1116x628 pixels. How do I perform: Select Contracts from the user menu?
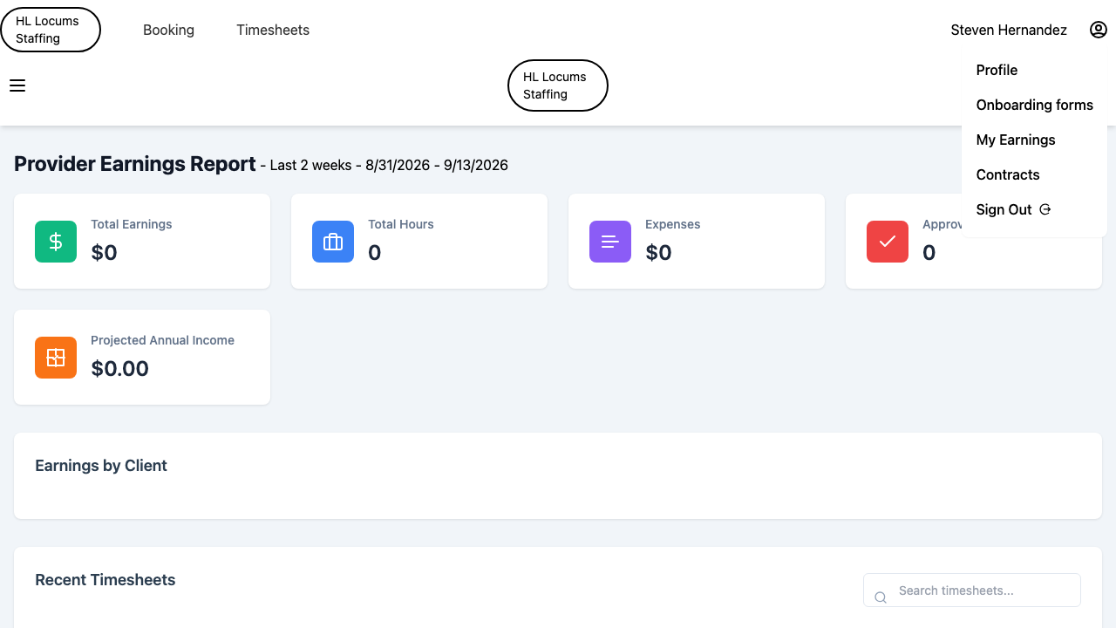click(x=1008, y=174)
